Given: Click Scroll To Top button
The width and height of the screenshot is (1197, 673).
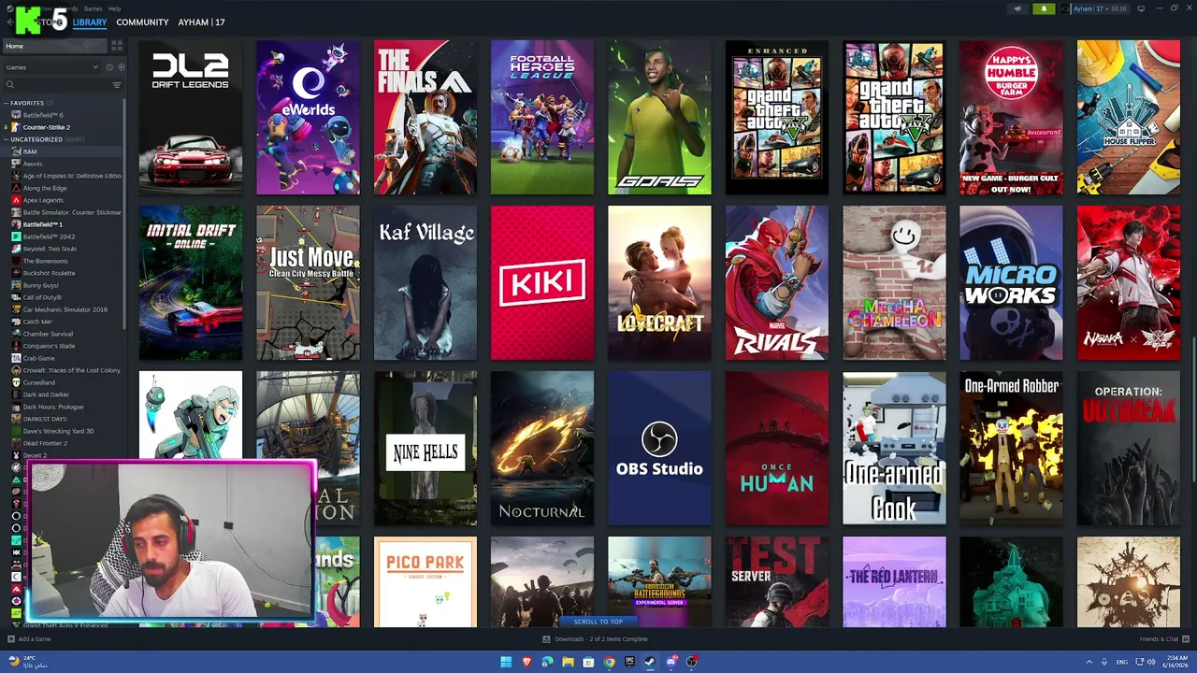Looking at the screenshot, I should 598,622.
